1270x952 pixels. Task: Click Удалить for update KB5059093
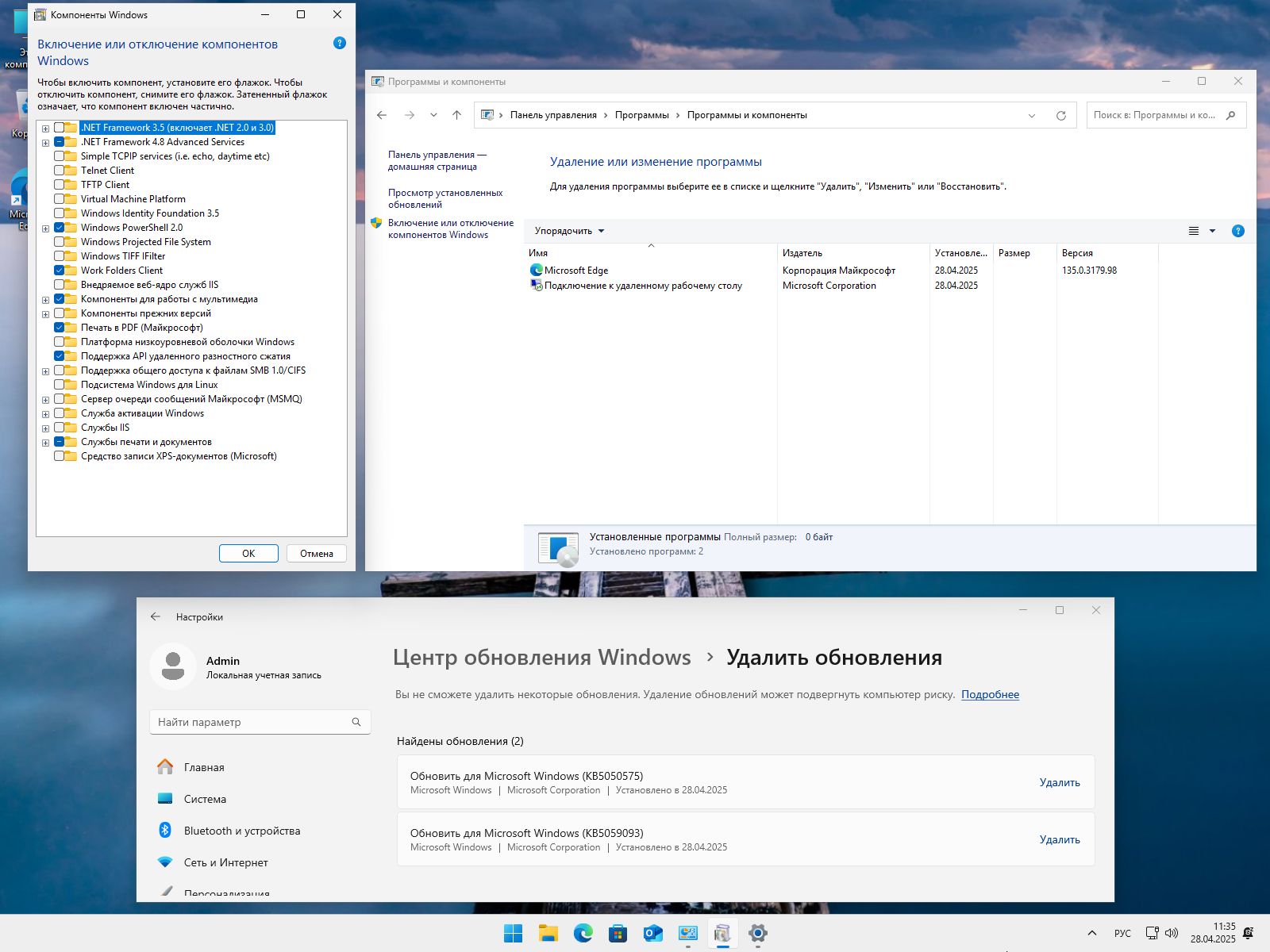tap(1060, 839)
